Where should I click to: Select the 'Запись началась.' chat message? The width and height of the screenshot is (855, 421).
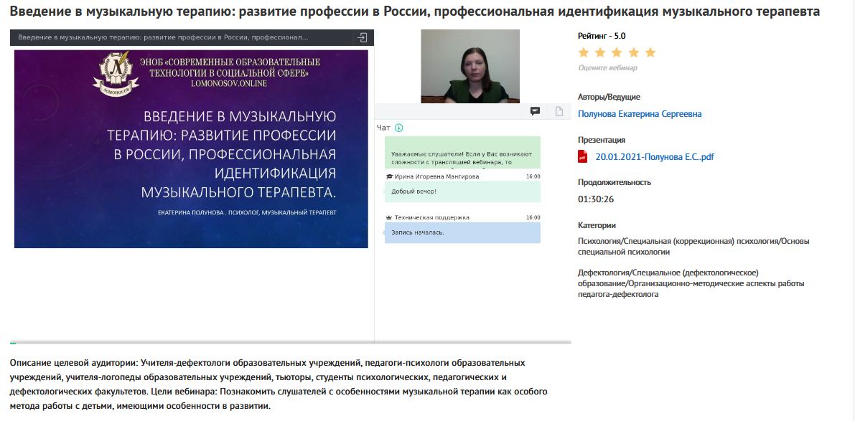tap(462, 232)
